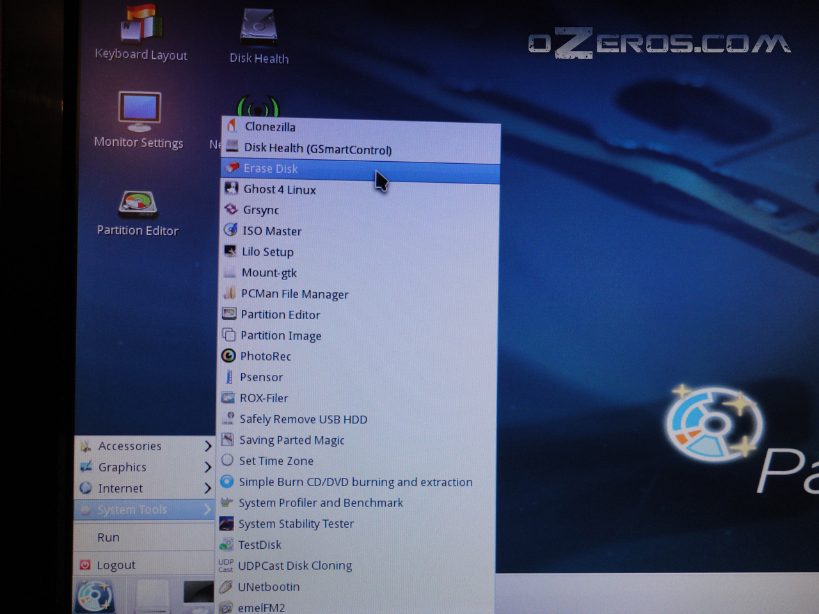Click the Internet globe icon
Image resolution: width=819 pixels, height=614 pixels.
tap(86, 488)
